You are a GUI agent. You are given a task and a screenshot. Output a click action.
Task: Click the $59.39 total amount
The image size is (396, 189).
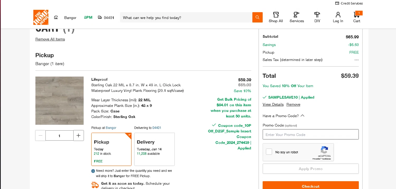coord(350,76)
